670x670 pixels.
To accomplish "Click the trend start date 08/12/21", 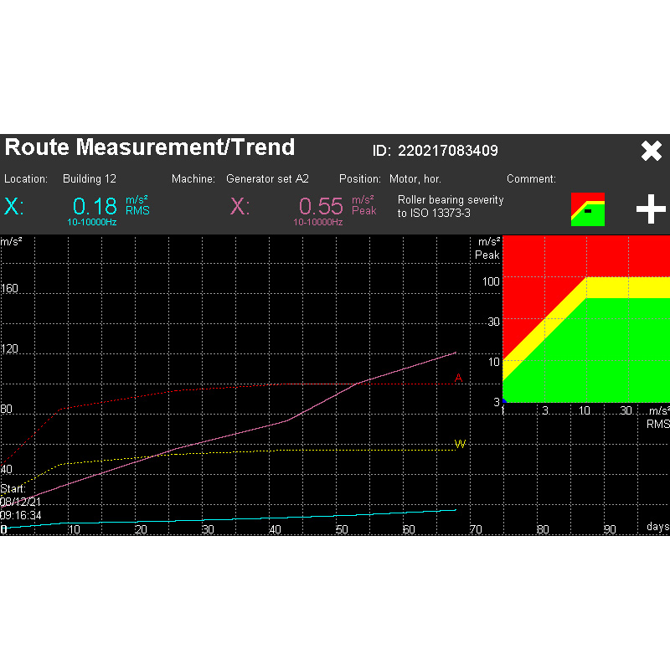I will click(23, 502).
